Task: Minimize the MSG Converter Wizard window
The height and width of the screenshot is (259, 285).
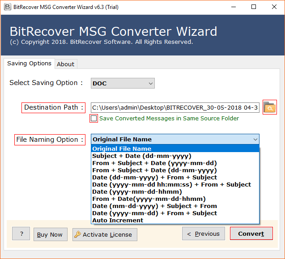Action: (x=234, y=7)
